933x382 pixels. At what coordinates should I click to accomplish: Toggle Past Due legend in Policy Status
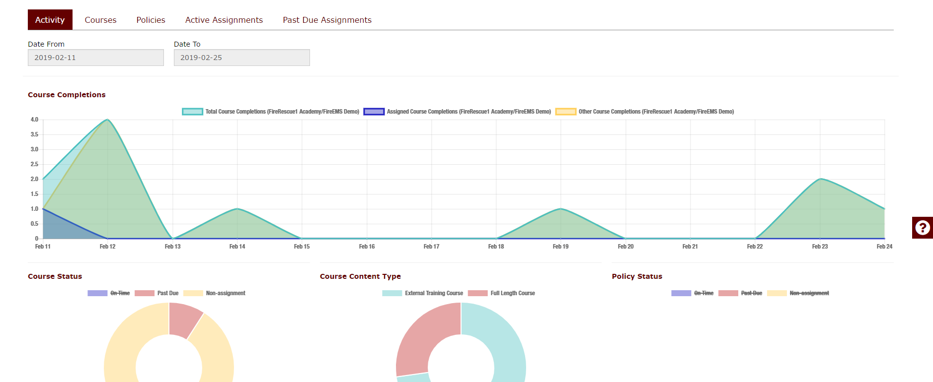point(740,293)
